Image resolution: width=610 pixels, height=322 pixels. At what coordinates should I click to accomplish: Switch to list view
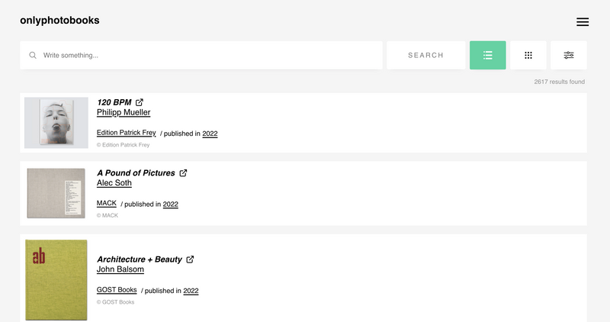tap(488, 55)
